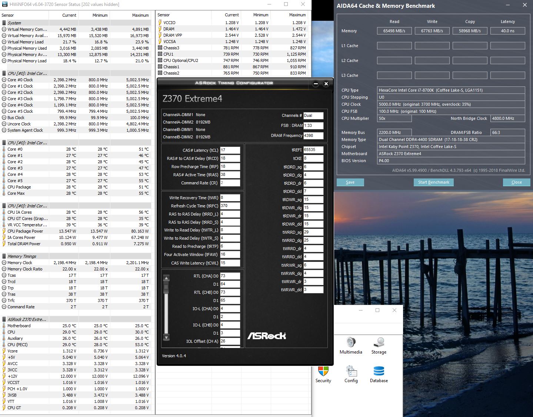Viewport: 533px width, 417px height.
Task: Close the ASRock Timing Configurator window
Action: coord(326,84)
